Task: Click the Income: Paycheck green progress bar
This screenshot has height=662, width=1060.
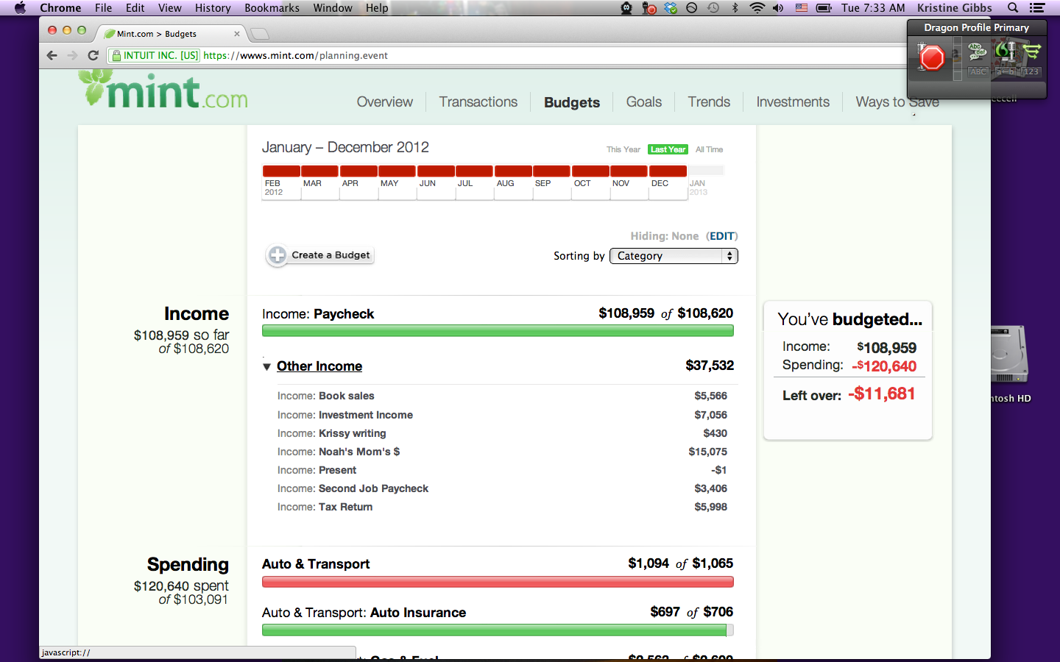Action: coord(498,331)
